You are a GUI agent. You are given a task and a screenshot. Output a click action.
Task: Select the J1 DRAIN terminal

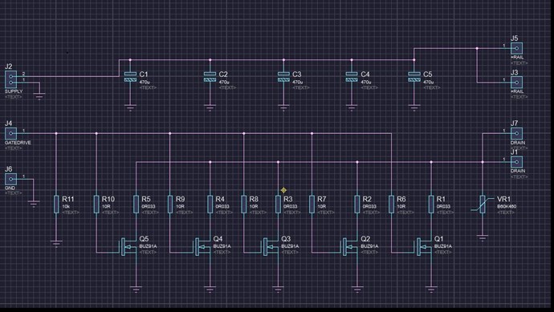coord(516,162)
